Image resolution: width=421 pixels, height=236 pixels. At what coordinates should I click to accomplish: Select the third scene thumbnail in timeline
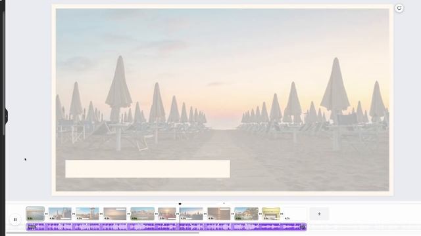(x=87, y=214)
